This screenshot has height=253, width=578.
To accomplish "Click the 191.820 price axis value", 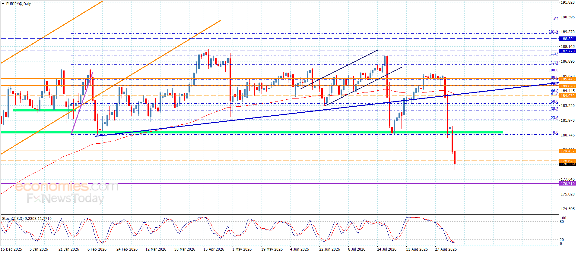I will pos(567,2).
